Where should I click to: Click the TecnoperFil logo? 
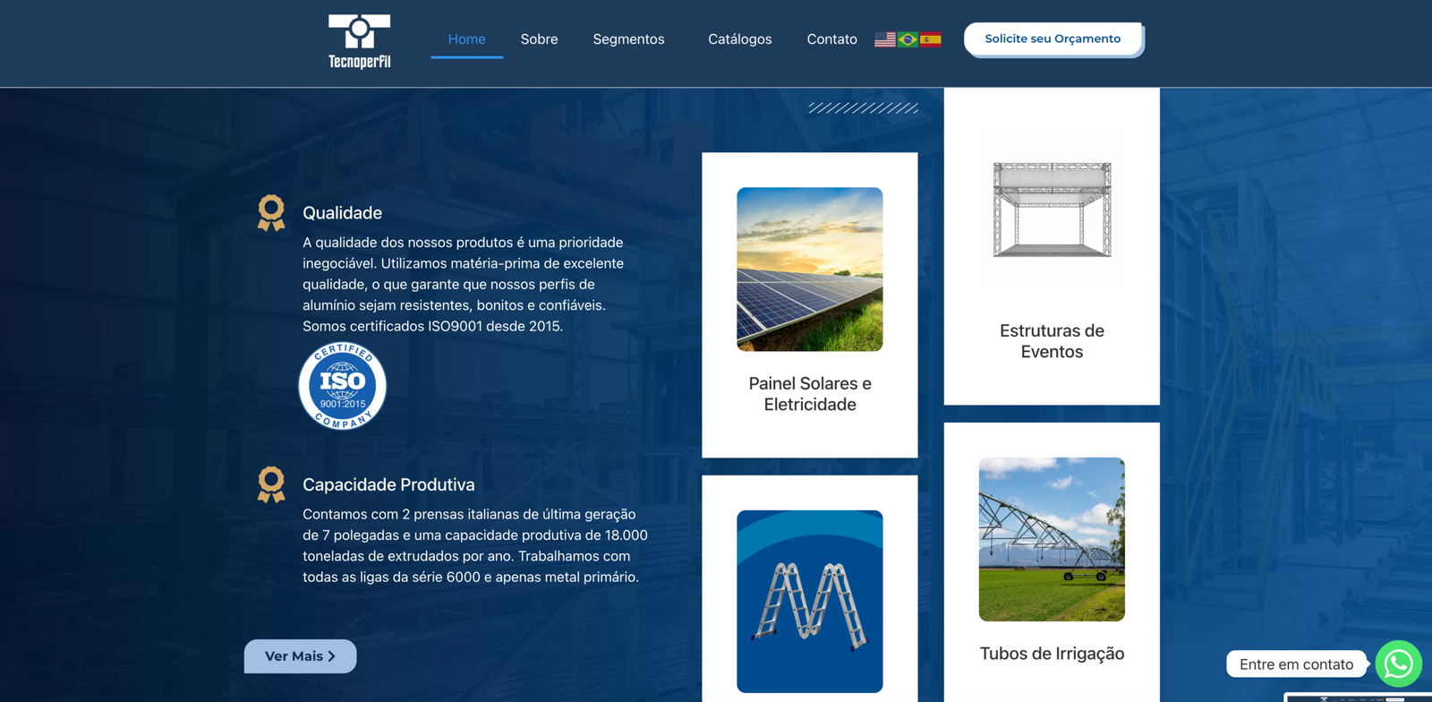tap(359, 41)
